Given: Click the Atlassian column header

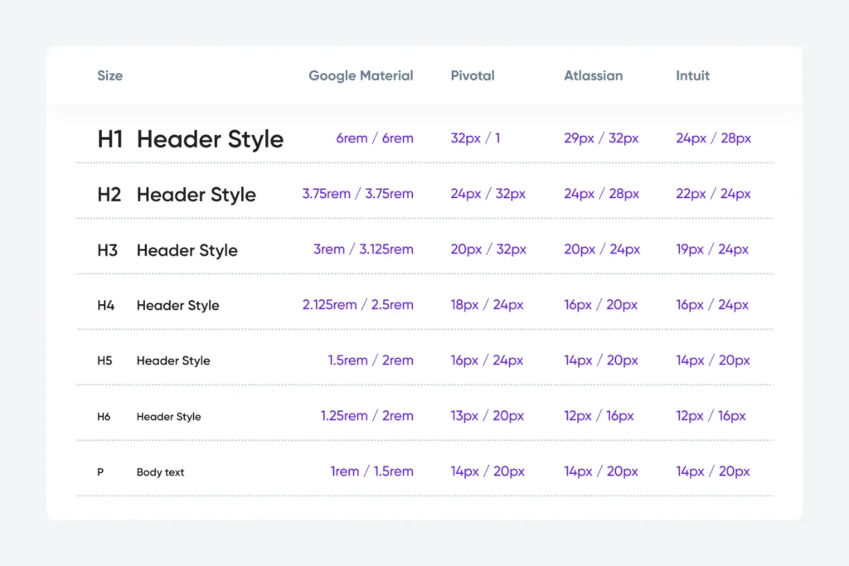Looking at the screenshot, I should (593, 75).
